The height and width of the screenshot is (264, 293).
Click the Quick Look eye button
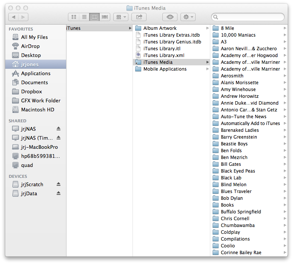(x=170, y=17)
